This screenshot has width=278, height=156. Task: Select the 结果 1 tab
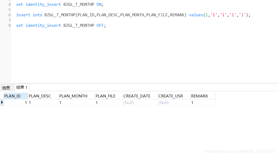[22, 87]
